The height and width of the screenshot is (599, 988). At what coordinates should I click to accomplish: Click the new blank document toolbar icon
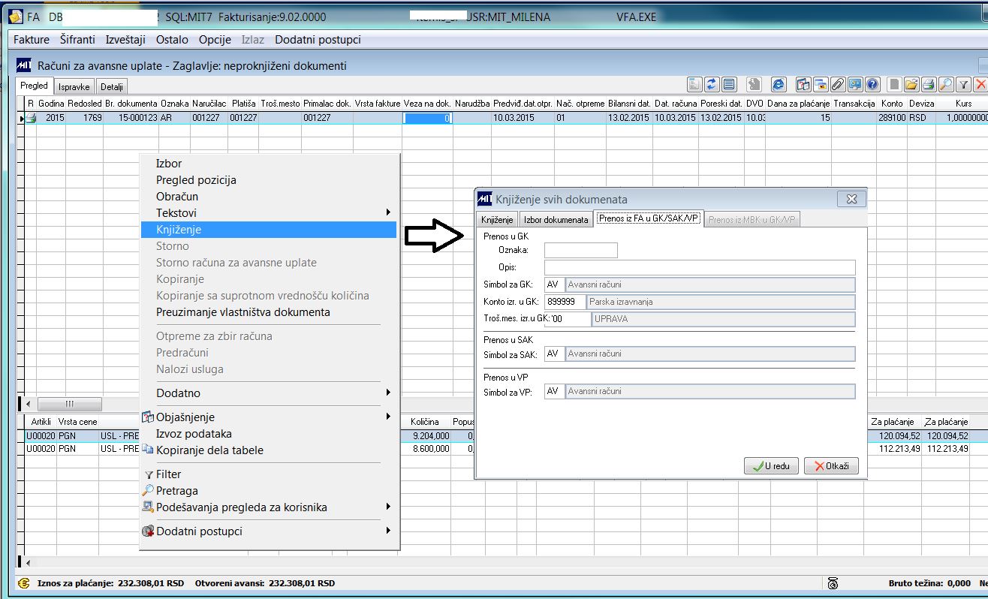pos(894,84)
